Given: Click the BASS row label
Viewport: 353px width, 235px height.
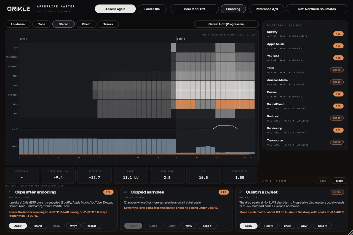Looking at the screenshot, I should (15, 104).
